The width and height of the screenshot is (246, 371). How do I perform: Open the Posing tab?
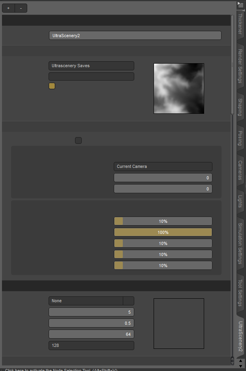240,138
